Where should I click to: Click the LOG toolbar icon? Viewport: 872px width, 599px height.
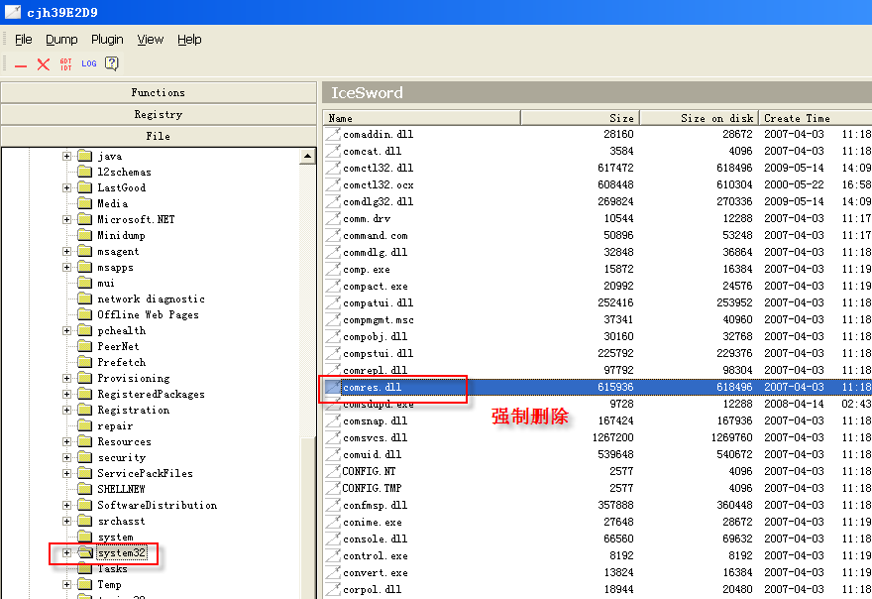click(x=89, y=64)
